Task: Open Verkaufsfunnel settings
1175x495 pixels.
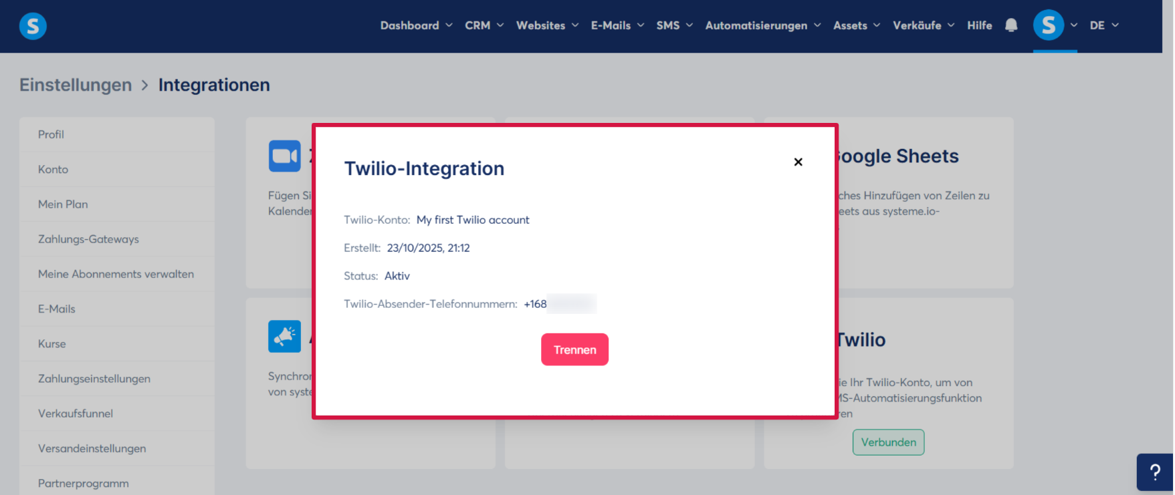Action: tap(117, 414)
